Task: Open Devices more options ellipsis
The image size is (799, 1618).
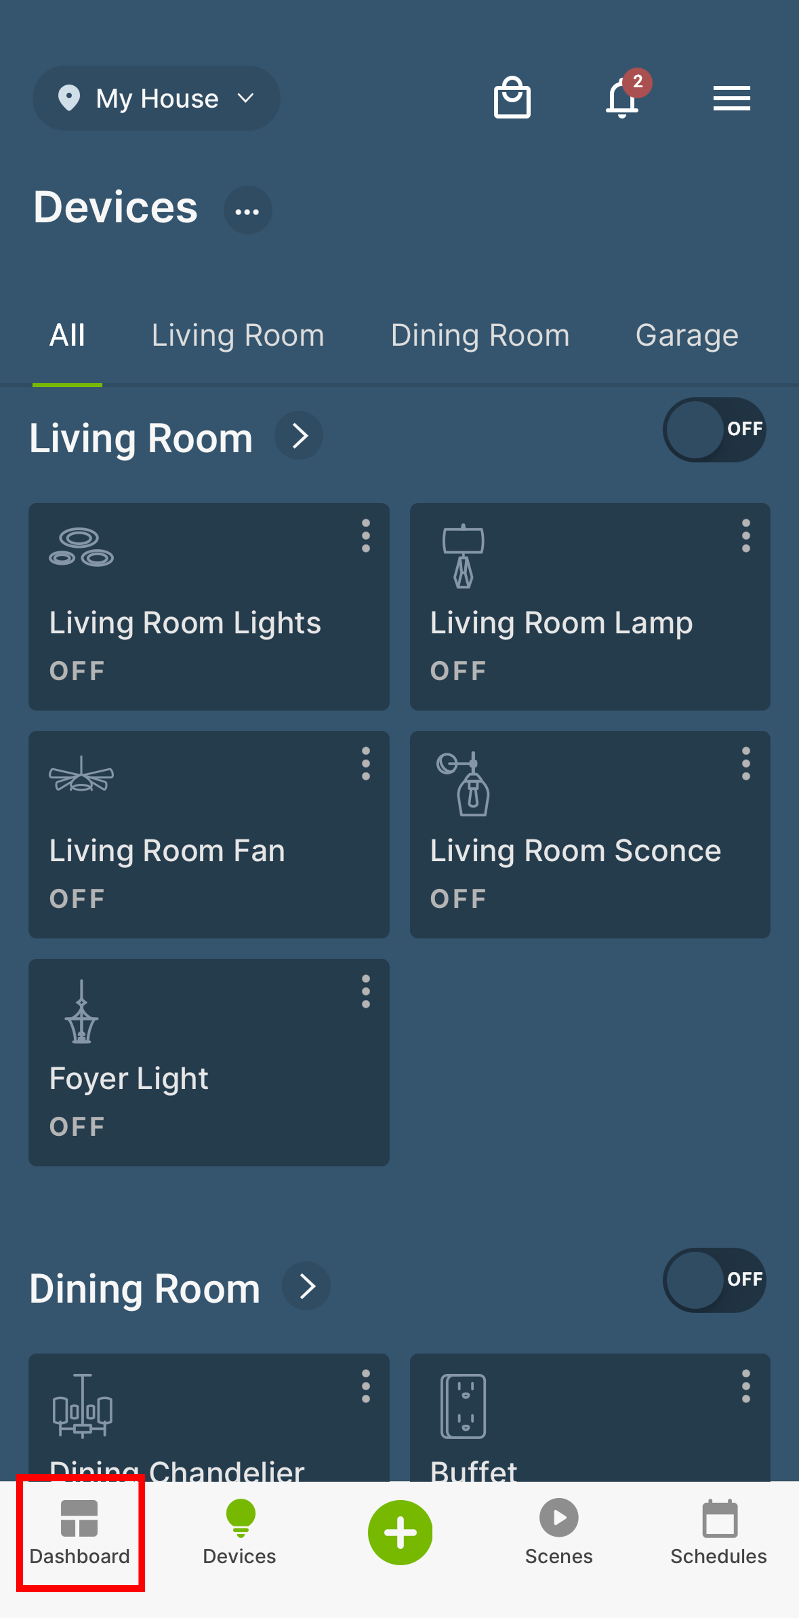Action: click(247, 210)
